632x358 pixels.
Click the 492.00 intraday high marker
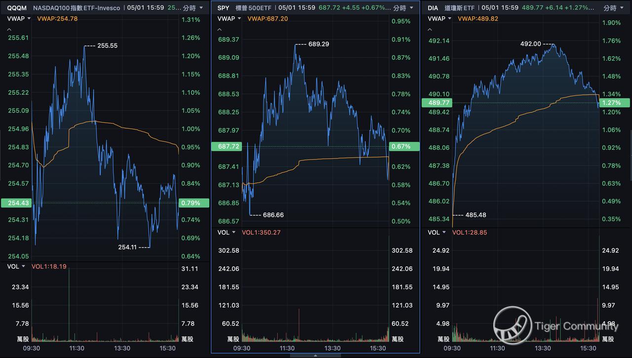pyautogui.click(x=531, y=43)
